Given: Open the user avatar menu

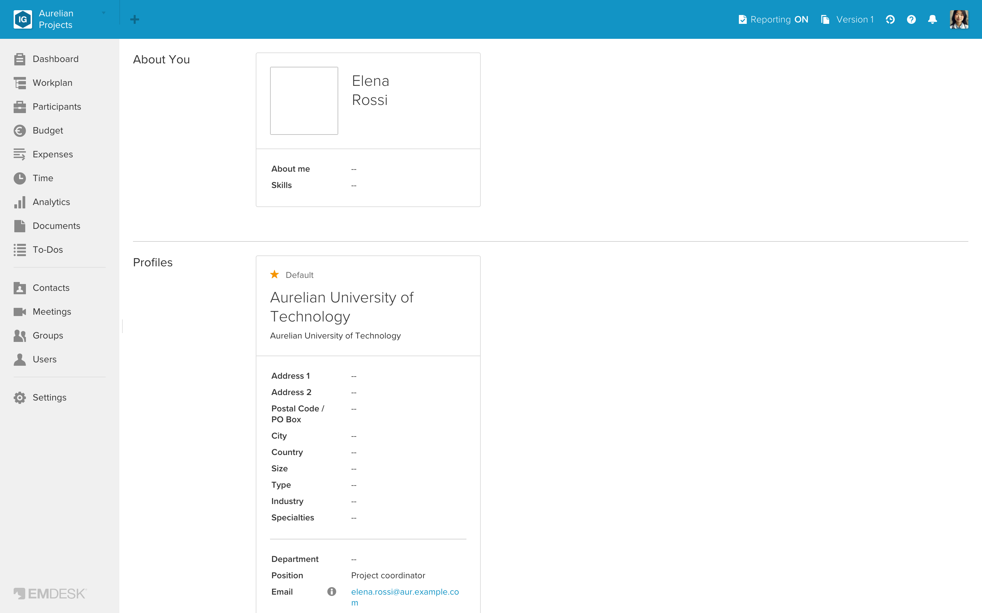Looking at the screenshot, I should tap(959, 19).
